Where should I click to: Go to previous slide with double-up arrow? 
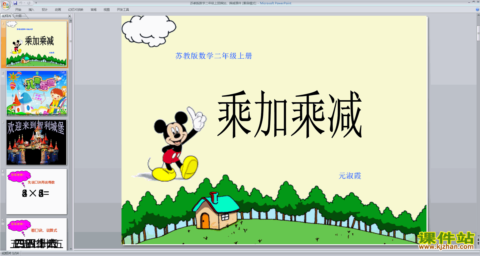coord(478,240)
